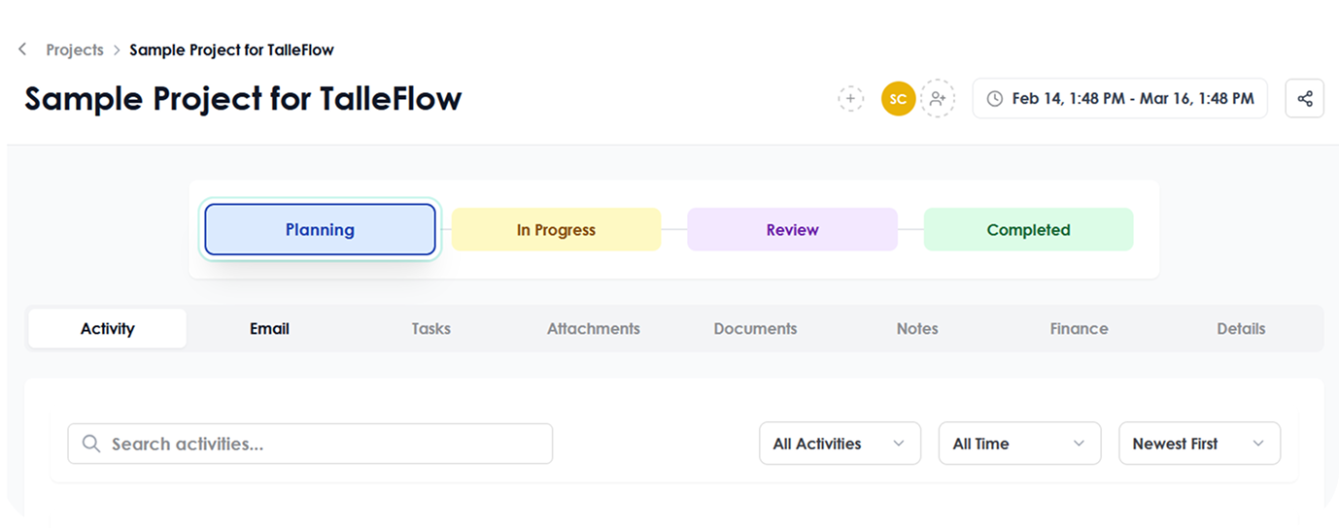Set project stage to Review
The image size is (1339, 528).
(792, 230)
